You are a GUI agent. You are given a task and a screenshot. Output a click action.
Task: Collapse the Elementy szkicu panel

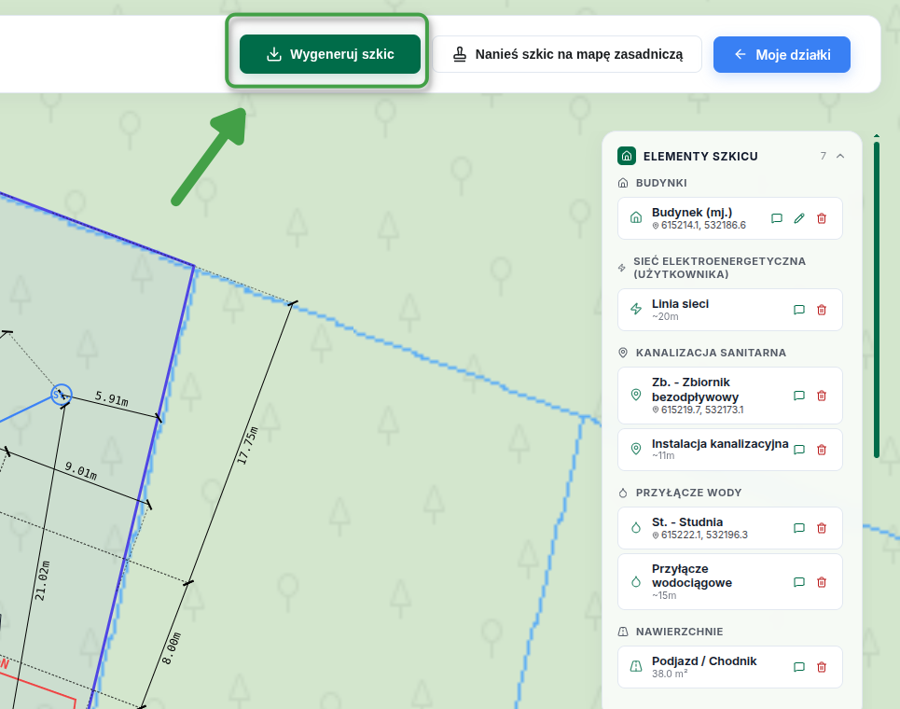tap(840, 156)
